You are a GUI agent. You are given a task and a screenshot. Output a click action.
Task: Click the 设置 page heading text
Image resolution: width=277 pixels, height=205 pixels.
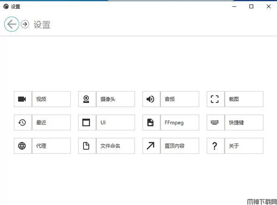pos(42,25)
